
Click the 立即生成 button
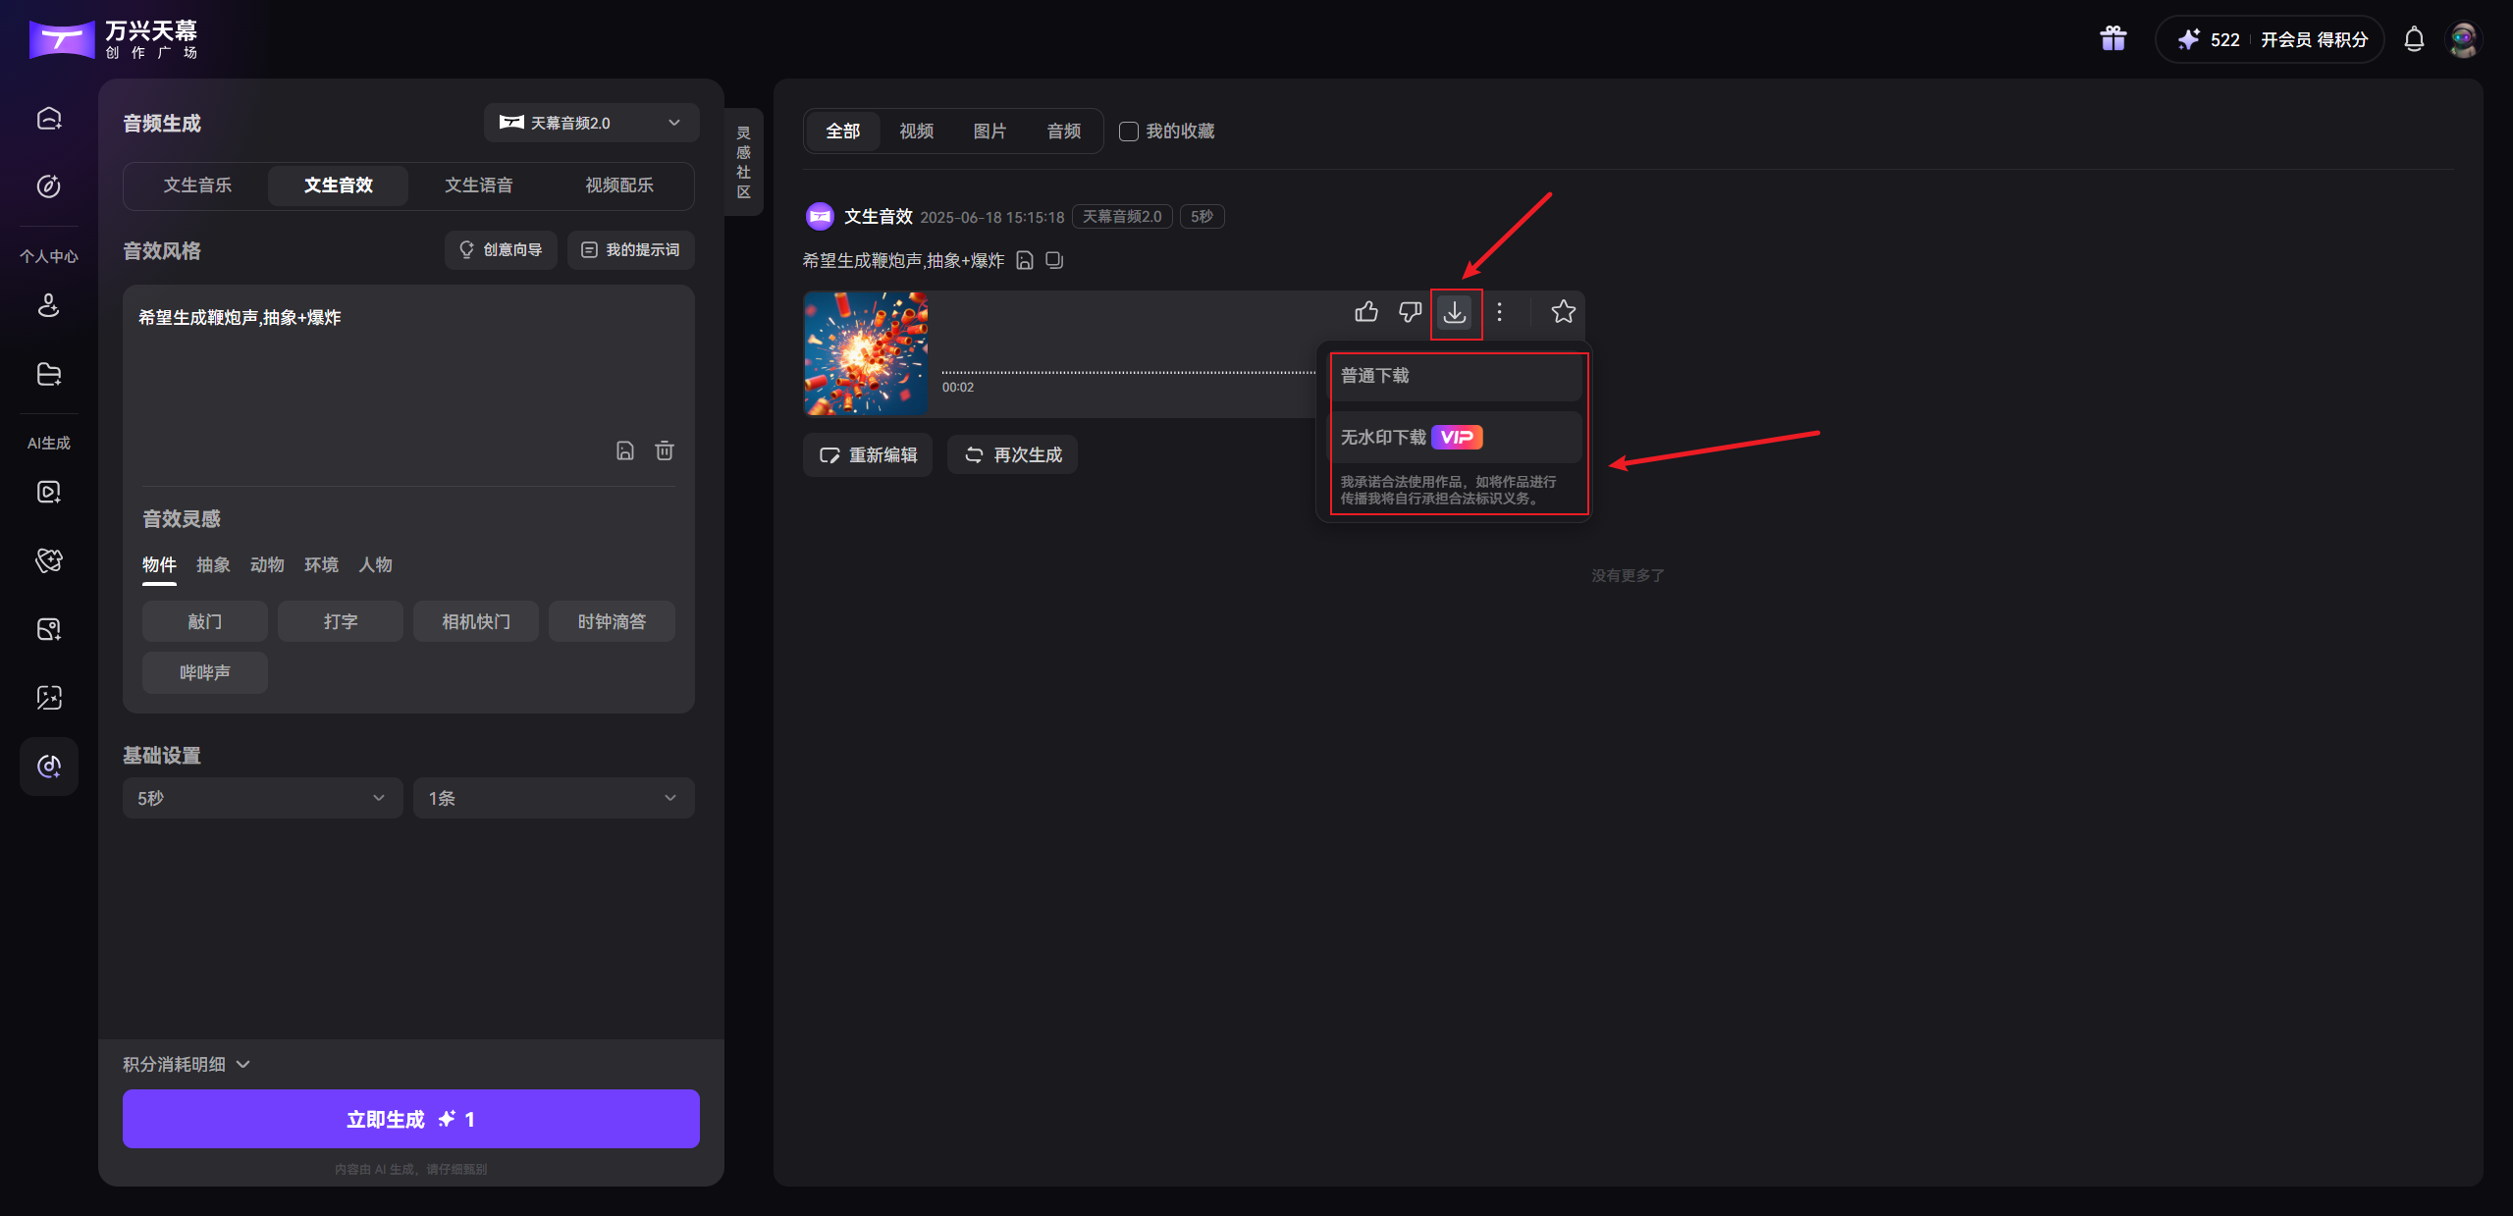410,1119
